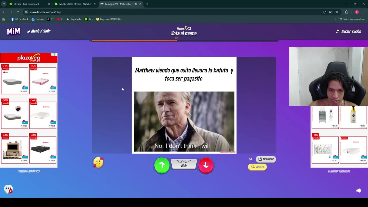Download the meme via Descargar
The height and width of the screenshot is (207, 368).
coord(266,159)
